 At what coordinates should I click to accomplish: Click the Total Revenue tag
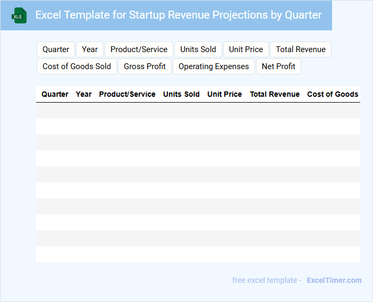coord(300,49)
